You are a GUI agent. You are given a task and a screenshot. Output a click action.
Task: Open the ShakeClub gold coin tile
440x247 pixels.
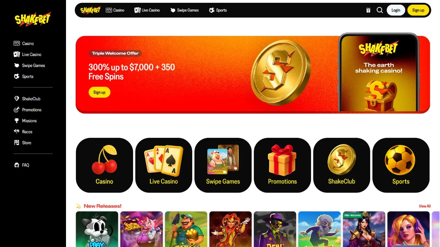click(342, 165)
